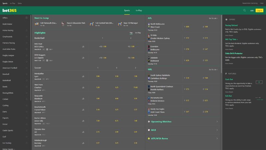The width and height of the screenshot is (266, 150).
Task: Open Australian Rules in sidebar
Action: (9, 49)
